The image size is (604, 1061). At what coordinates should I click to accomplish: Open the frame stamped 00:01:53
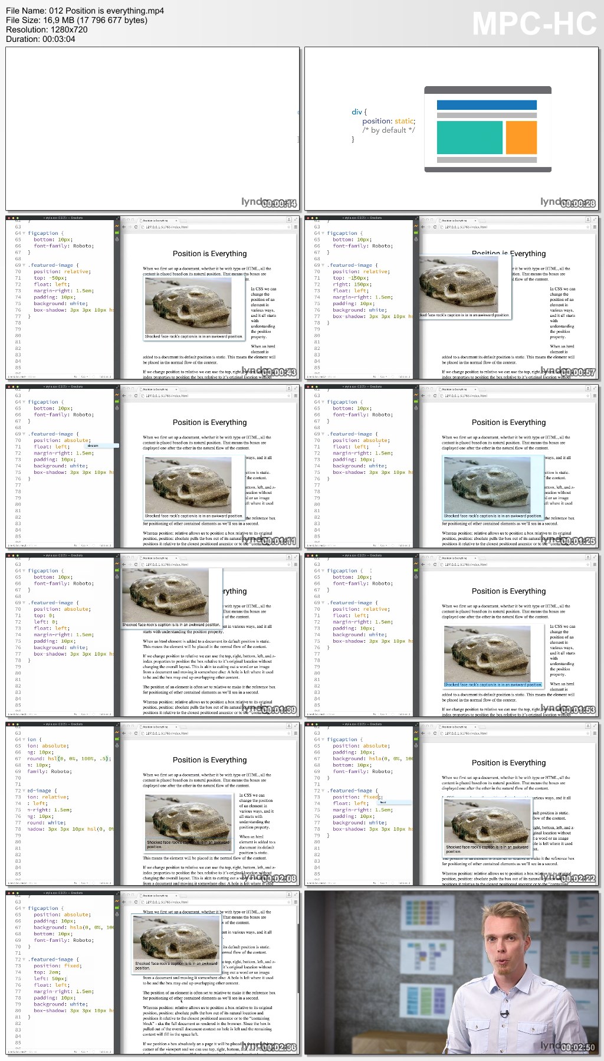(x=451, y=635)
